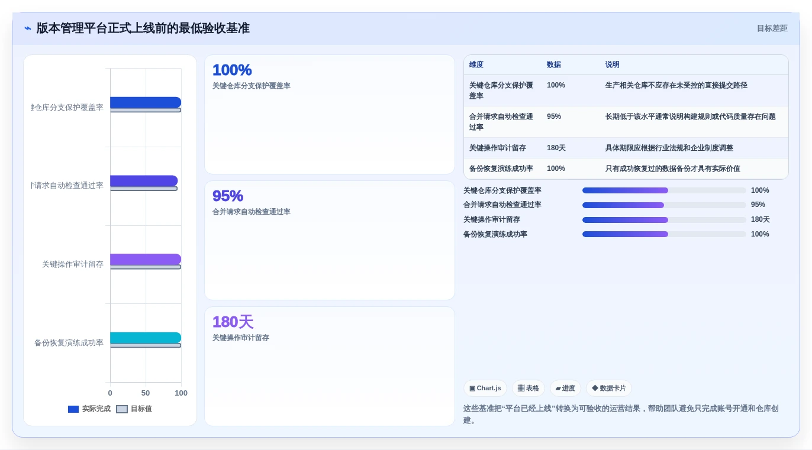Click the 180天 value in the table

[x=556, y=148]
